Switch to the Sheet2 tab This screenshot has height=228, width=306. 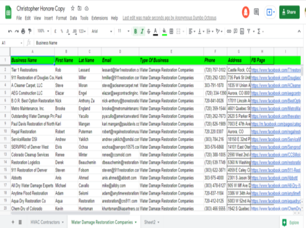pos(151,222)
